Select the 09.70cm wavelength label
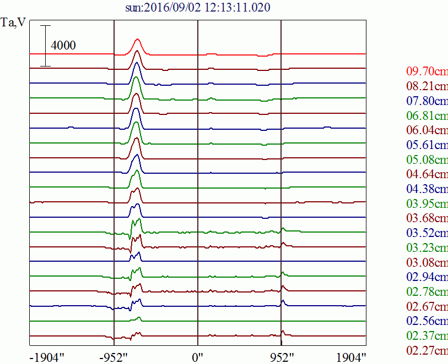The height and width of the screenshot is (364, 448). tap(427, 71)
